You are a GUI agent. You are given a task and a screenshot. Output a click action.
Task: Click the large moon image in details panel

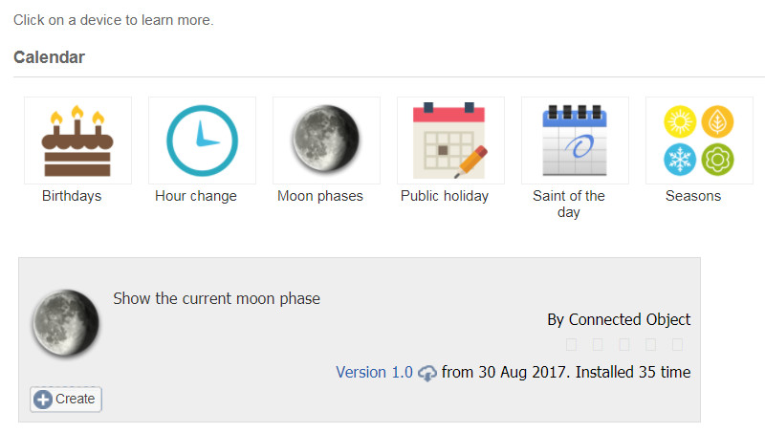tap(66, 323)
